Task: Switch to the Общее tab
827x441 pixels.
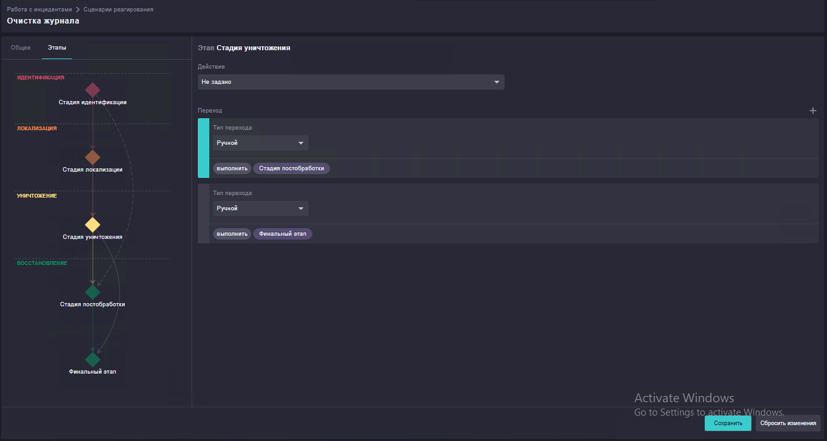Action: click(21, 48)
